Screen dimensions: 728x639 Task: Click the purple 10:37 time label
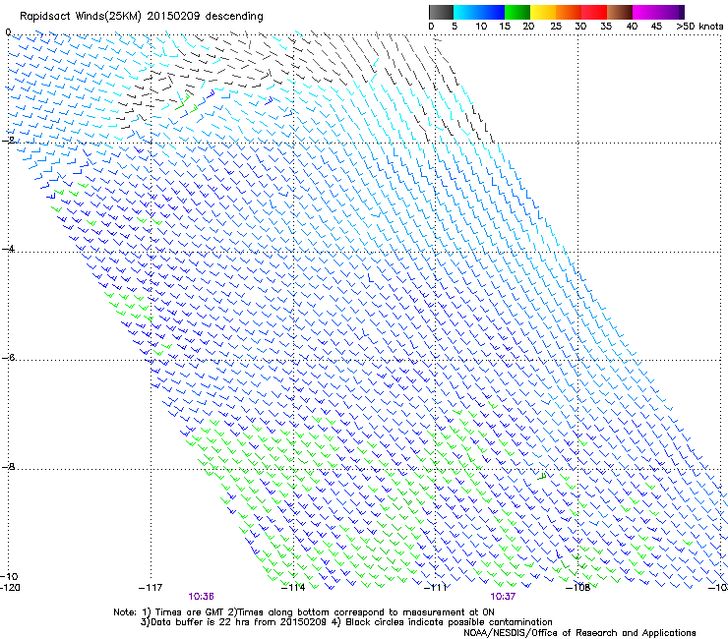point(503,597)
